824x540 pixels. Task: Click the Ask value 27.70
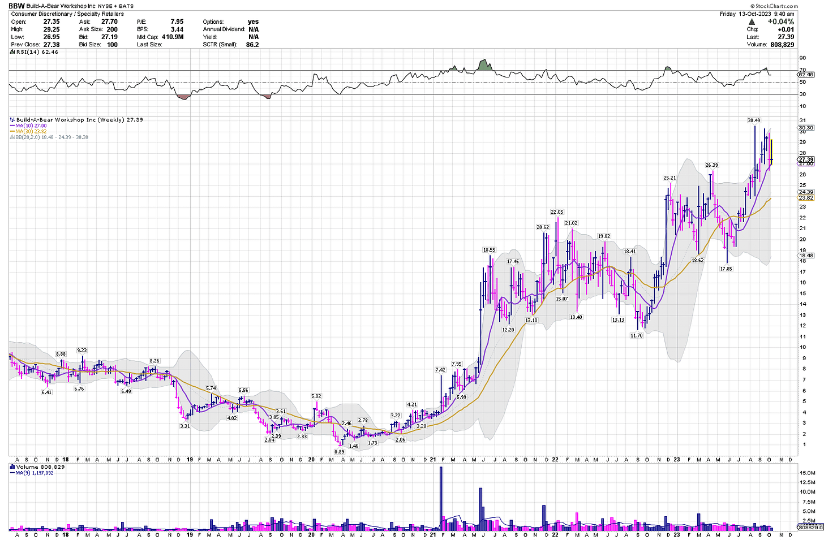coord(109,22)
